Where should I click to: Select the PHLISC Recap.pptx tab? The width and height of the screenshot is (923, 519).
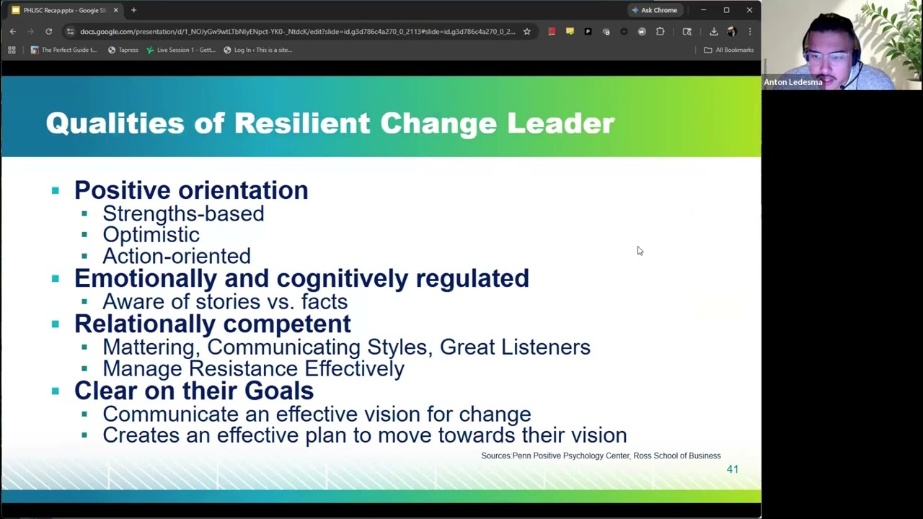pos(65,10)
